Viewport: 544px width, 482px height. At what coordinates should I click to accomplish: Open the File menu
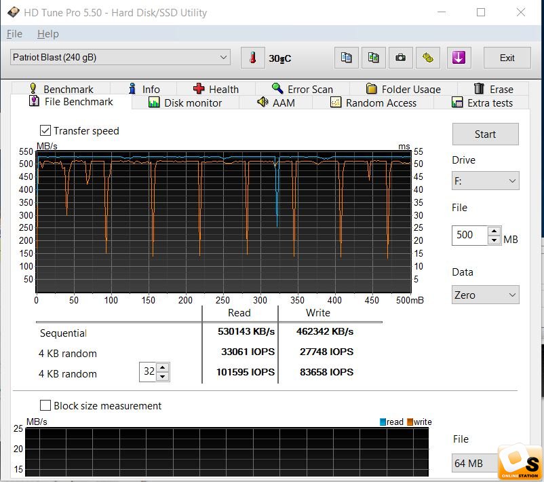(x=14, y=34)
